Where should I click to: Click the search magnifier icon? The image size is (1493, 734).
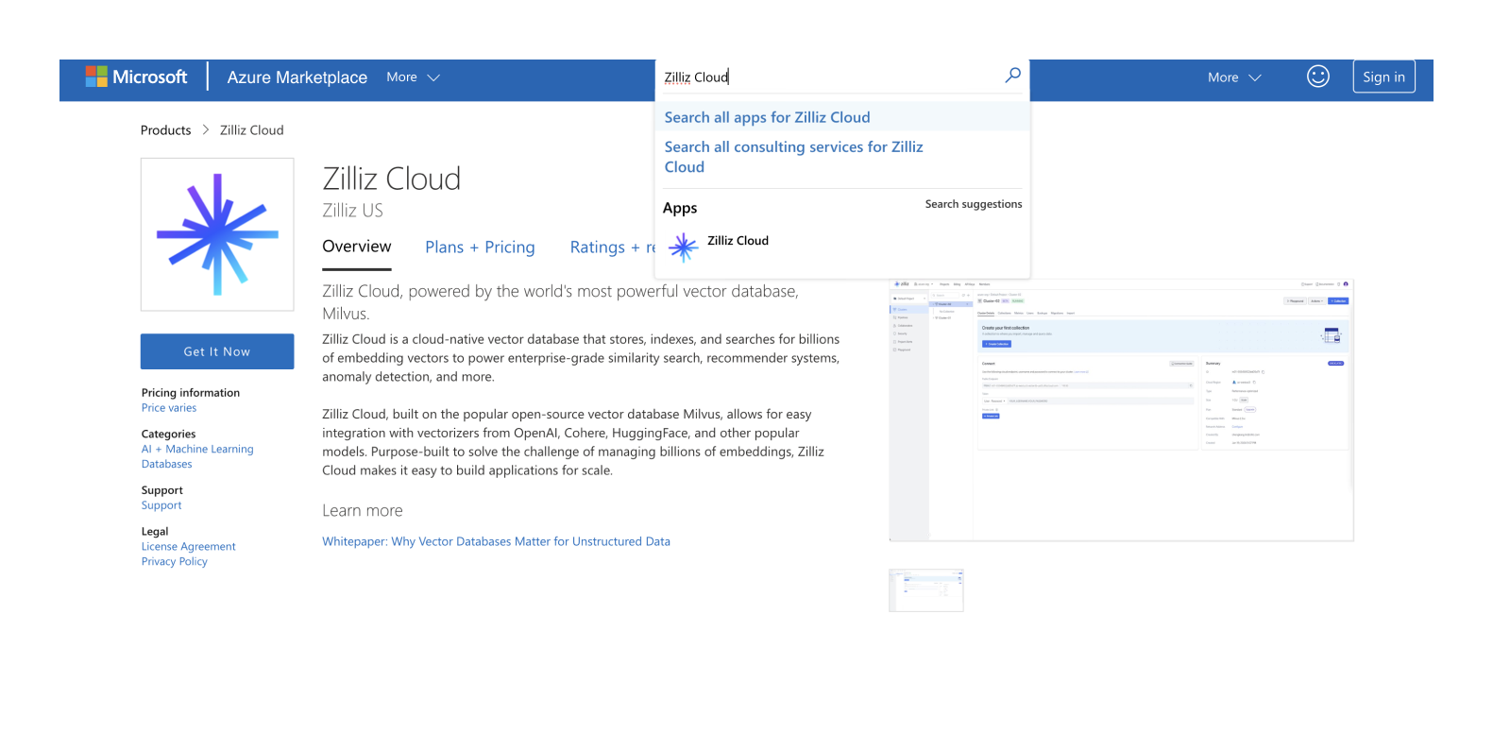[1012, 76]
